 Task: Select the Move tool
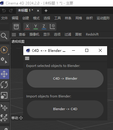4,74
